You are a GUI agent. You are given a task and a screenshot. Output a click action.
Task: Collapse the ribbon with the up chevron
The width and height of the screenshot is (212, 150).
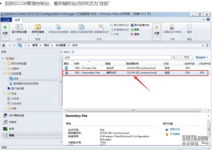[204, 20]
